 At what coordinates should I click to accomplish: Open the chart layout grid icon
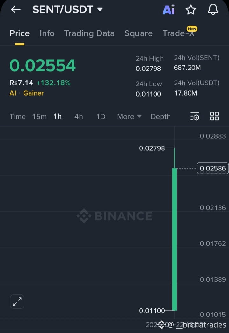click(x=214, y=116)
